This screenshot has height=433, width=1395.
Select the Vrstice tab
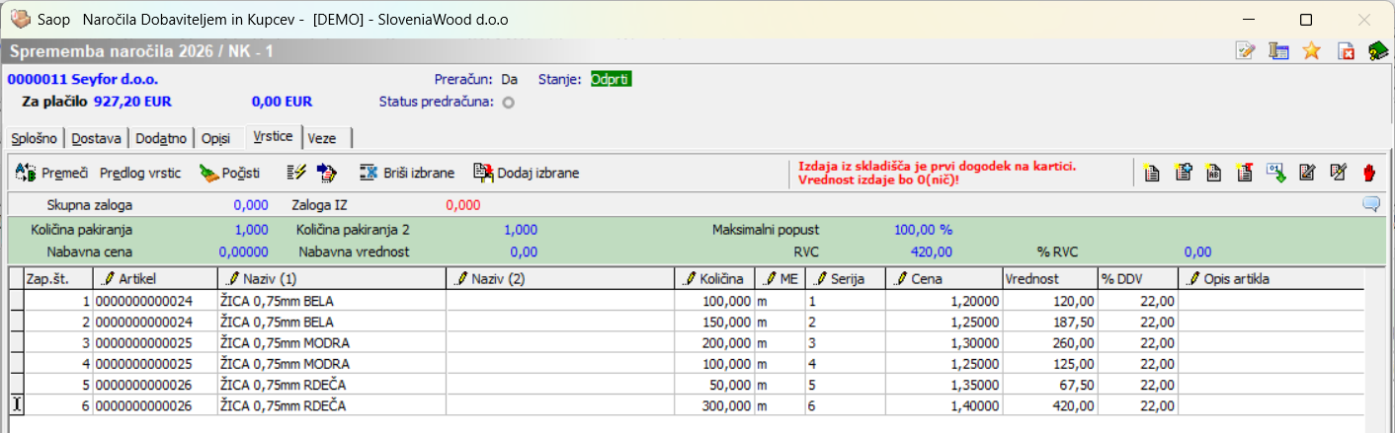[x=273, y=136]
